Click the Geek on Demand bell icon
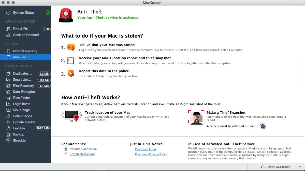Screen dimensions: 305x171 pyautogui.click(x=8, y=35)
